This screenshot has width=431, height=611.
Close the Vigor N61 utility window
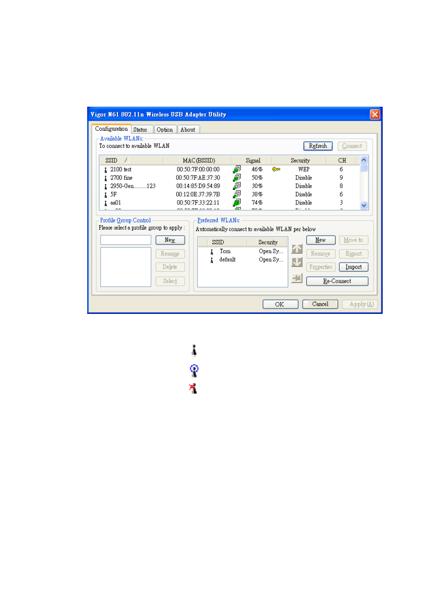tap(375, 114)
